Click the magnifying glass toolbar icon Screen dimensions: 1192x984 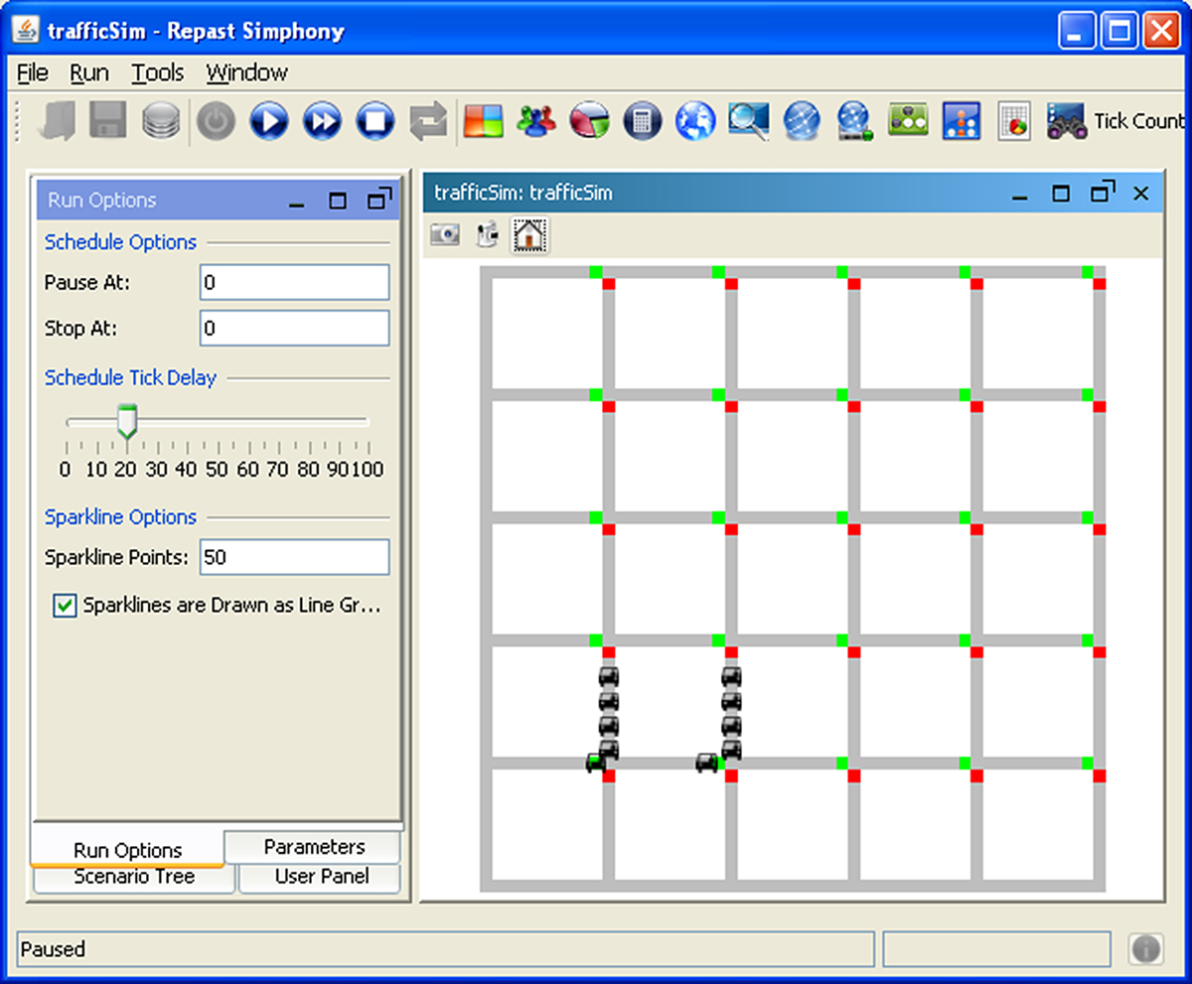click(748, 121)
